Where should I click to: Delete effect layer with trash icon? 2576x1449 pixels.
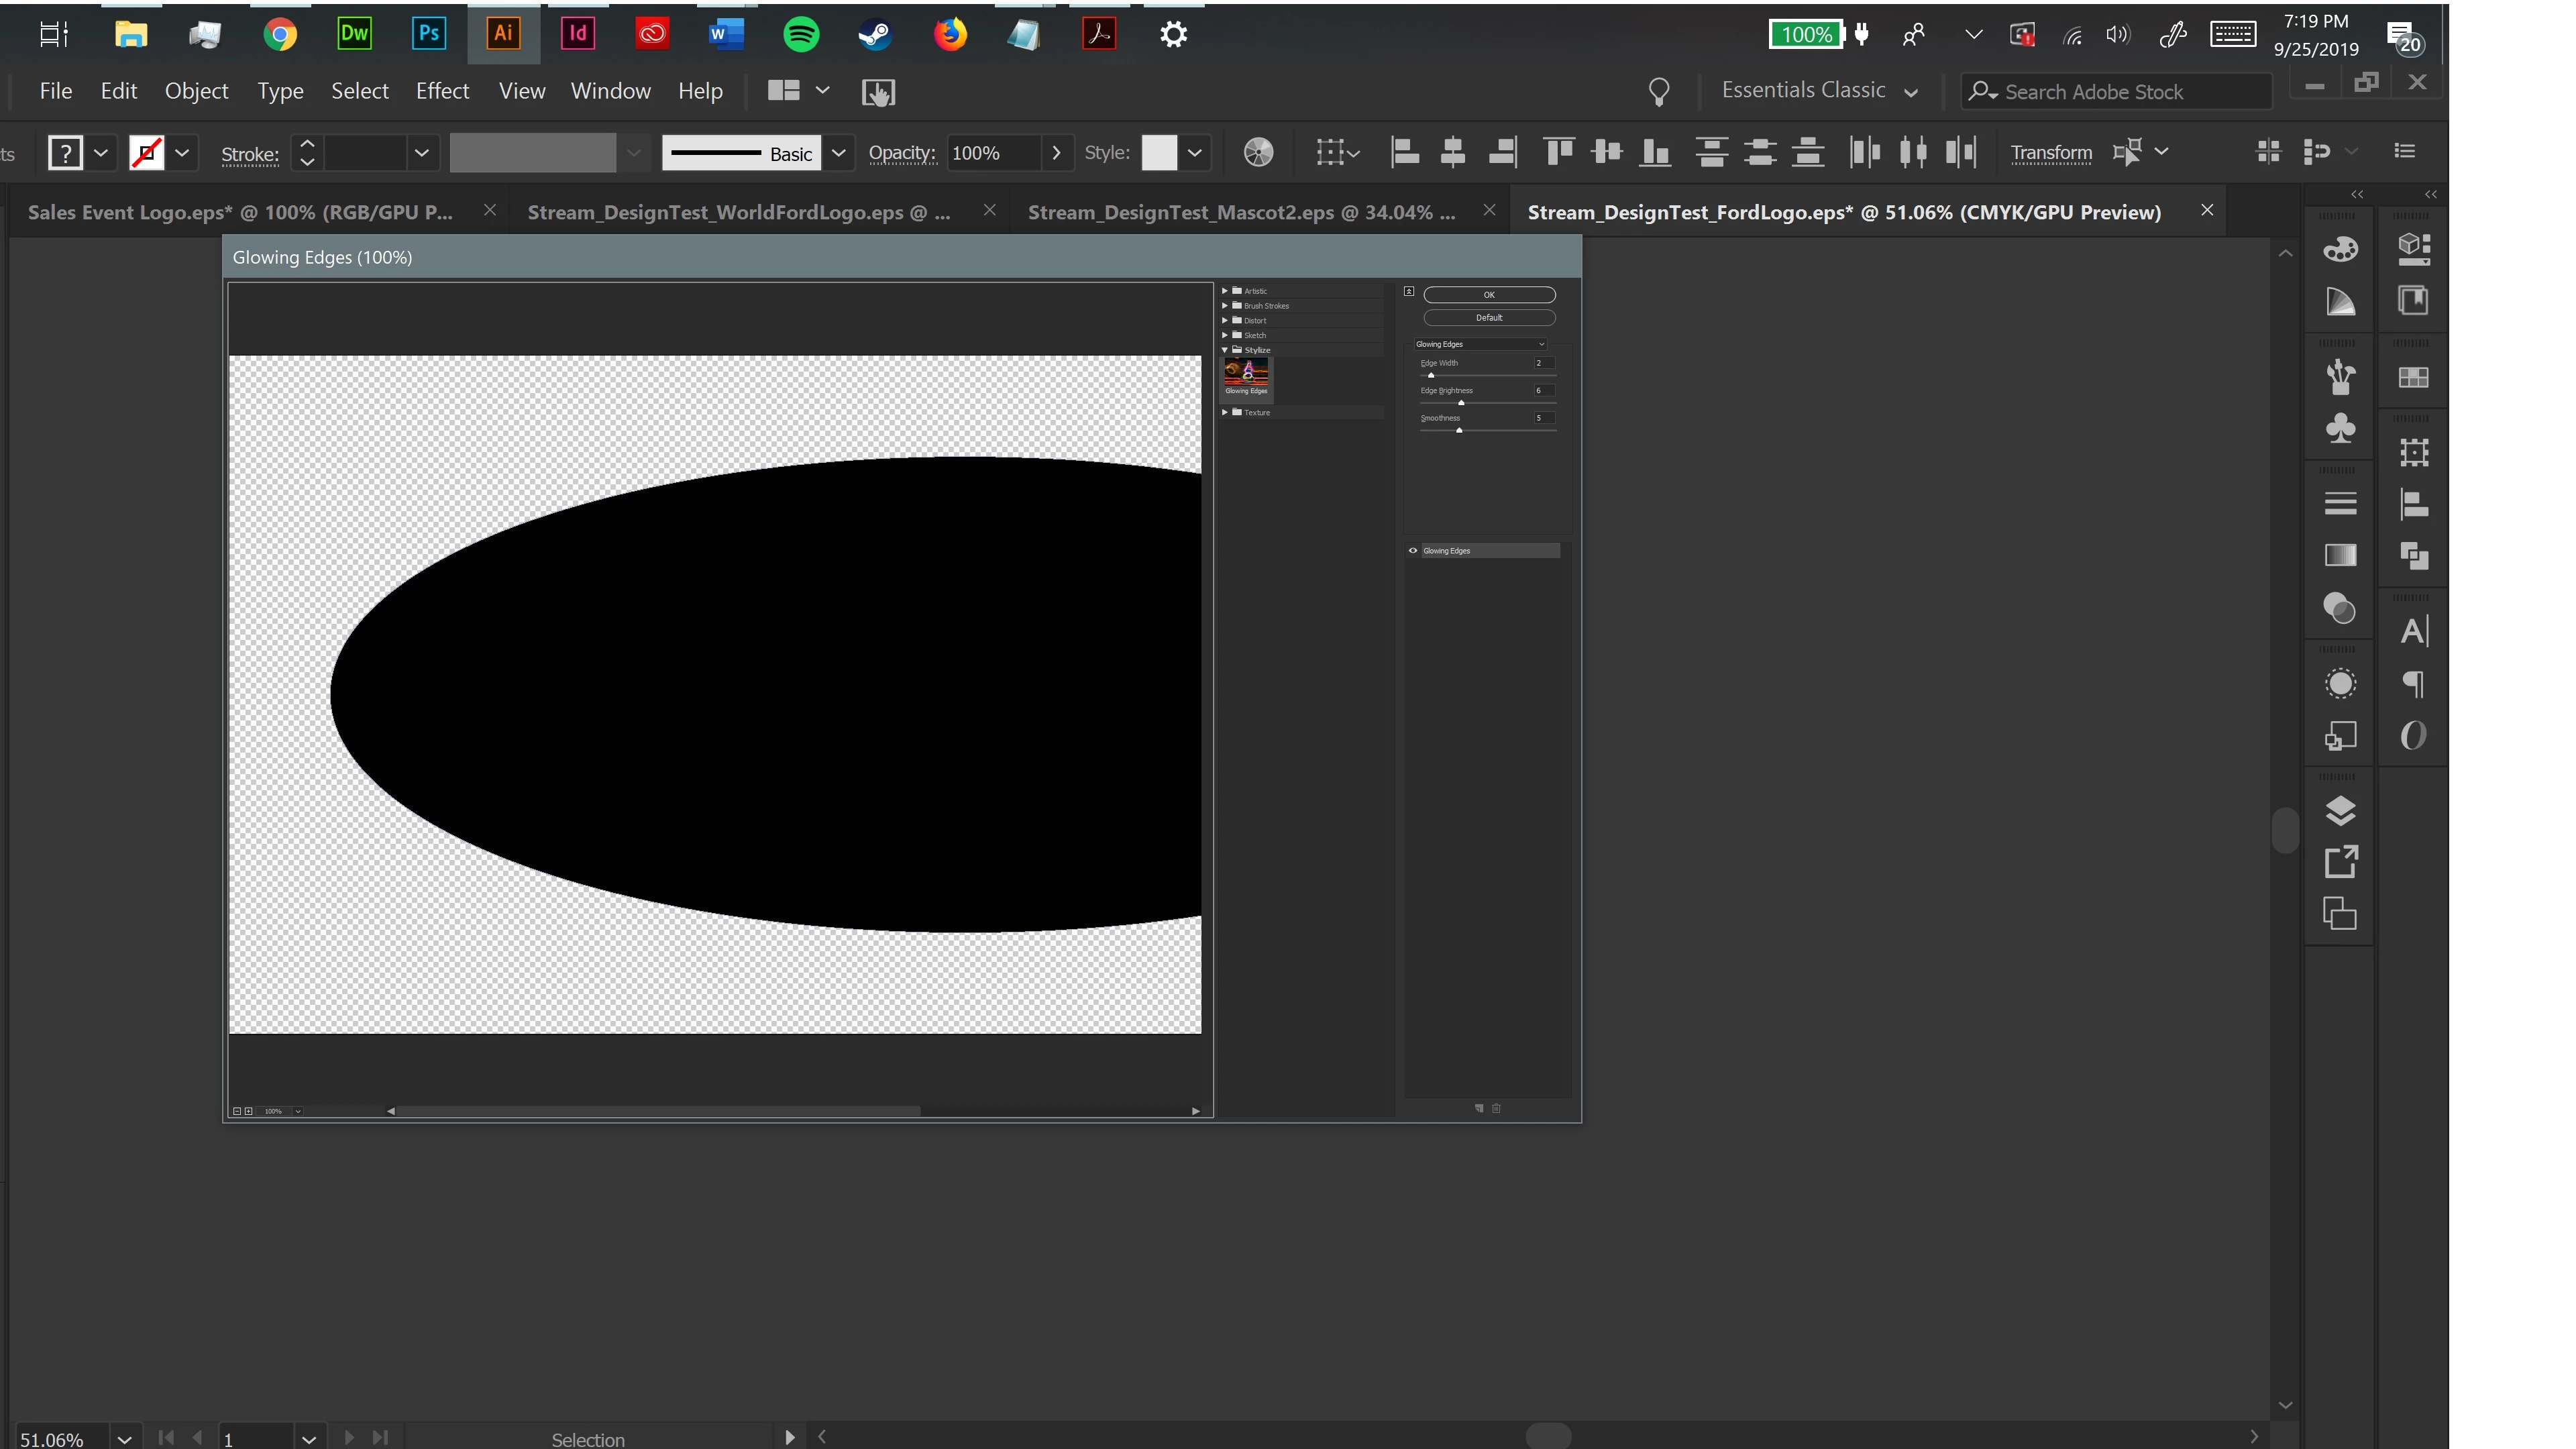[x=1496, y=1108]
